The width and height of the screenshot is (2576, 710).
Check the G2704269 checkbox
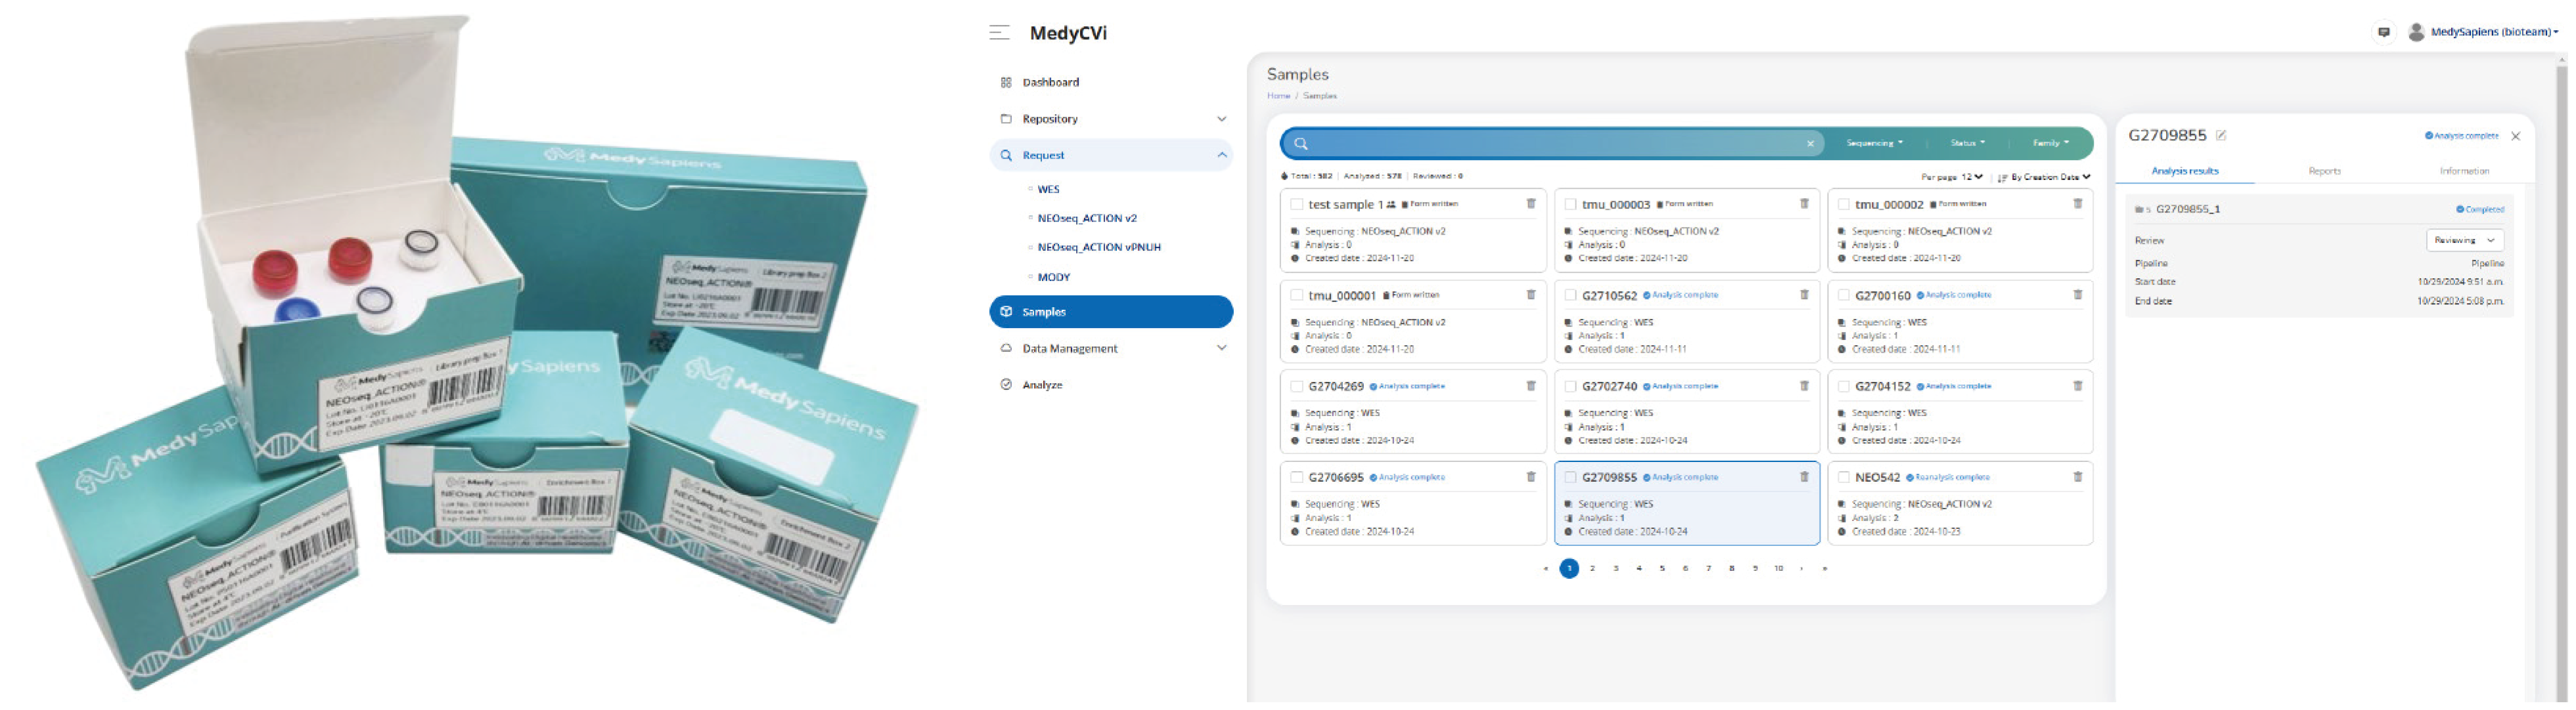[x=1296, y=386]
